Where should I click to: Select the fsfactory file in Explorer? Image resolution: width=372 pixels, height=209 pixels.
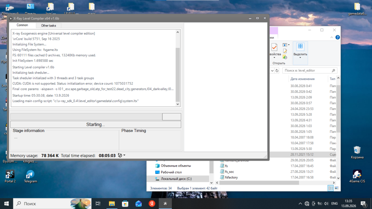coord(231,177)
